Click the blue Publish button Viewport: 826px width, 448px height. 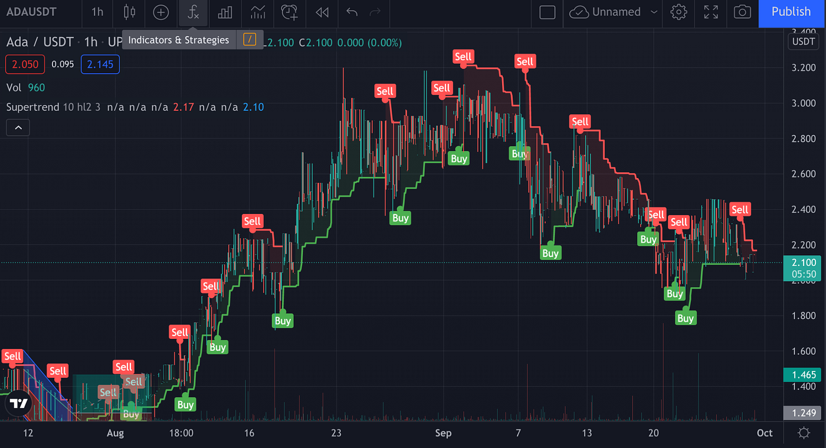tap(791, 12)
